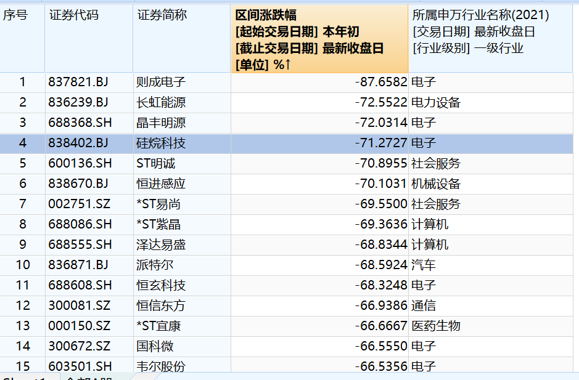Click stock name 韦尔股份

(161, 366)
